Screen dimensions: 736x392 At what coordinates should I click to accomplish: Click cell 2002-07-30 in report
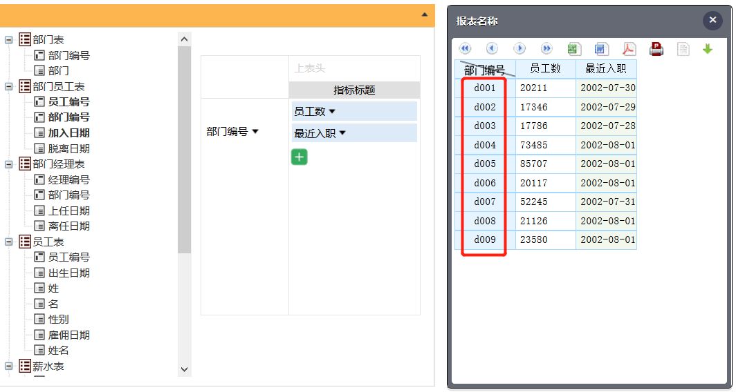606,88
